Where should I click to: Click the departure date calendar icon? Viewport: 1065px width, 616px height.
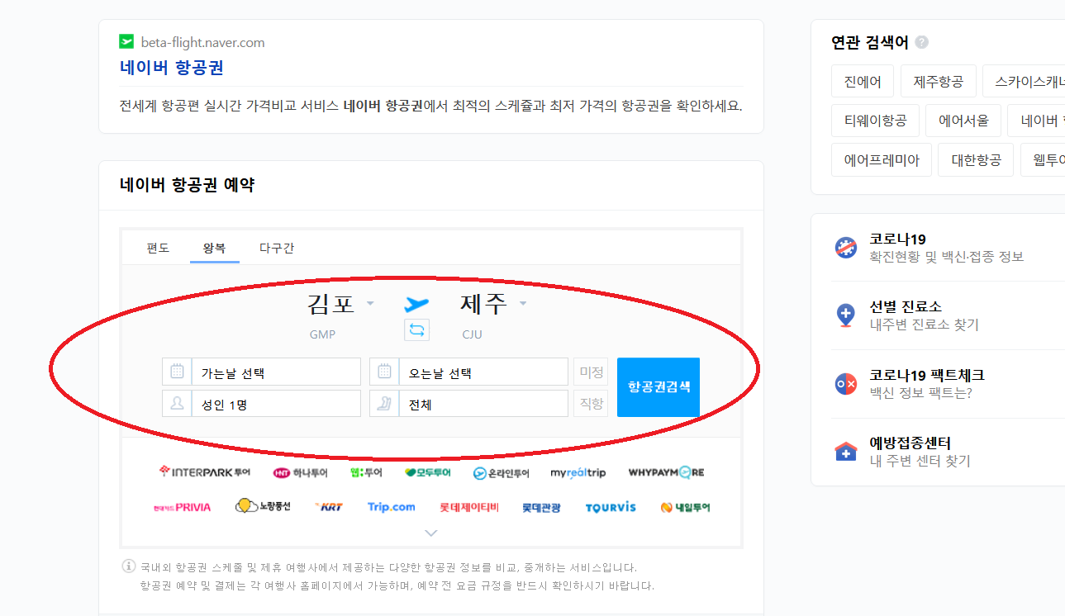pyautogui.click(x=177, y=372)
